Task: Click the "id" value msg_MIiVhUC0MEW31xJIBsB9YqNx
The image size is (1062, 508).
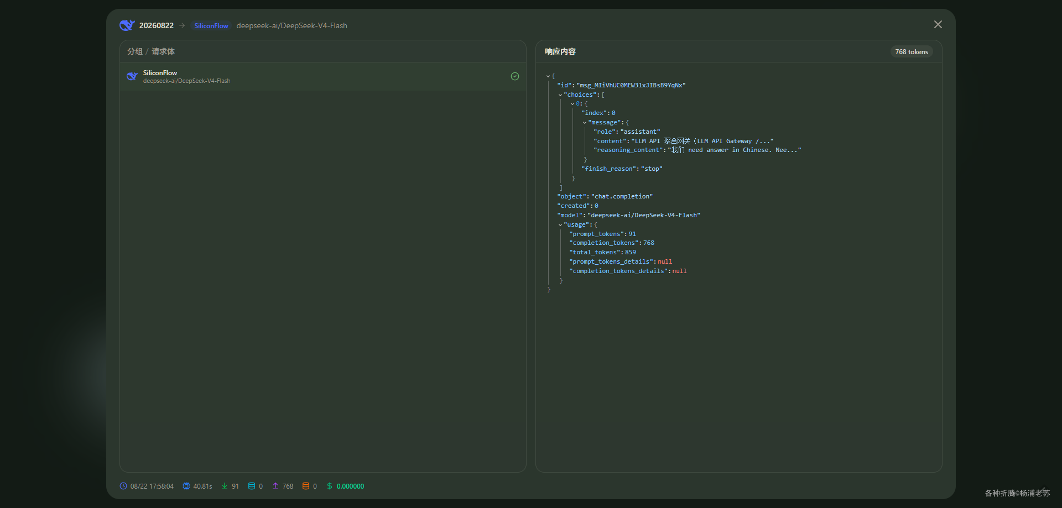Action: pos(631,85)
